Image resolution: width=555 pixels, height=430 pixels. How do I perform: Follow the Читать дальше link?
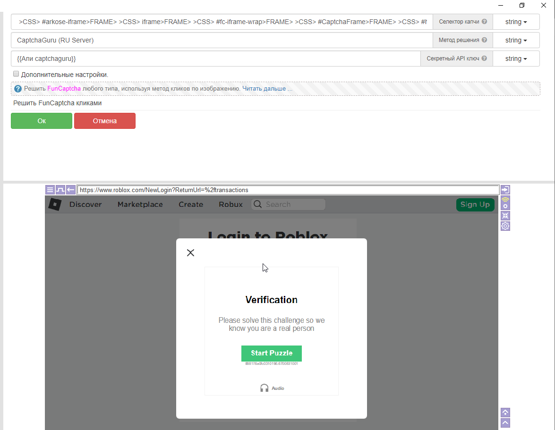(x=267, y=88)
